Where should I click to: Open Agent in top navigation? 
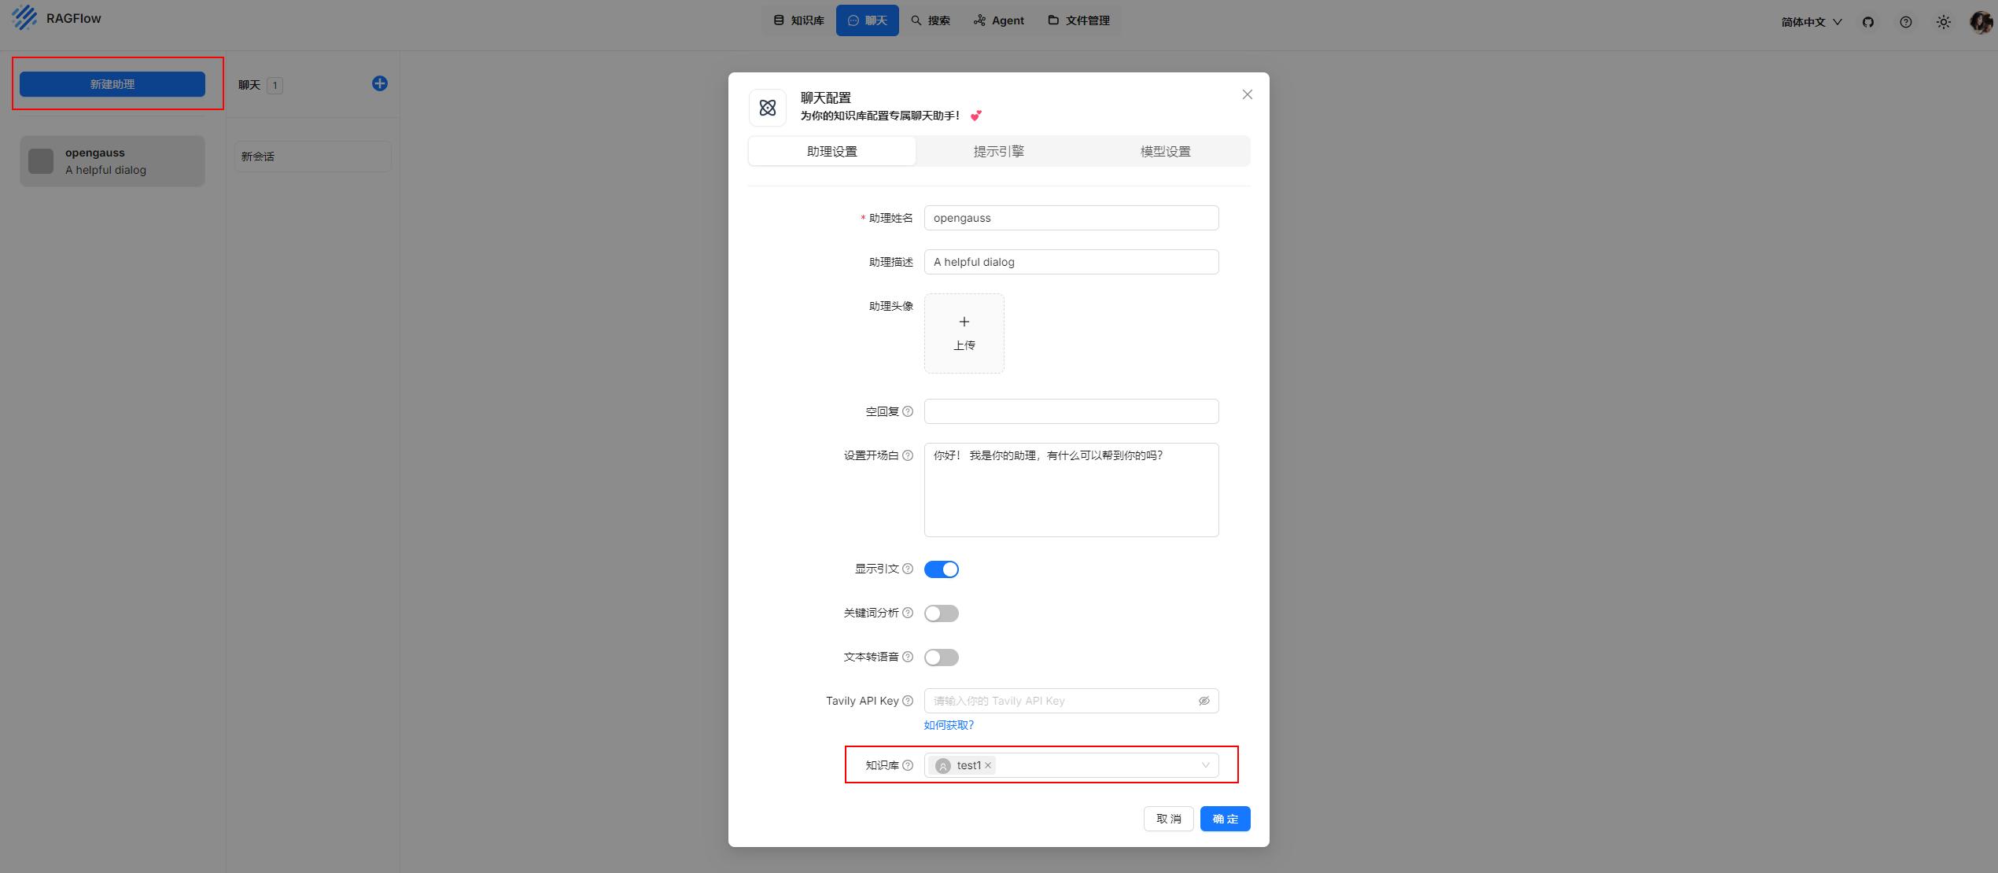click(999, 20)
